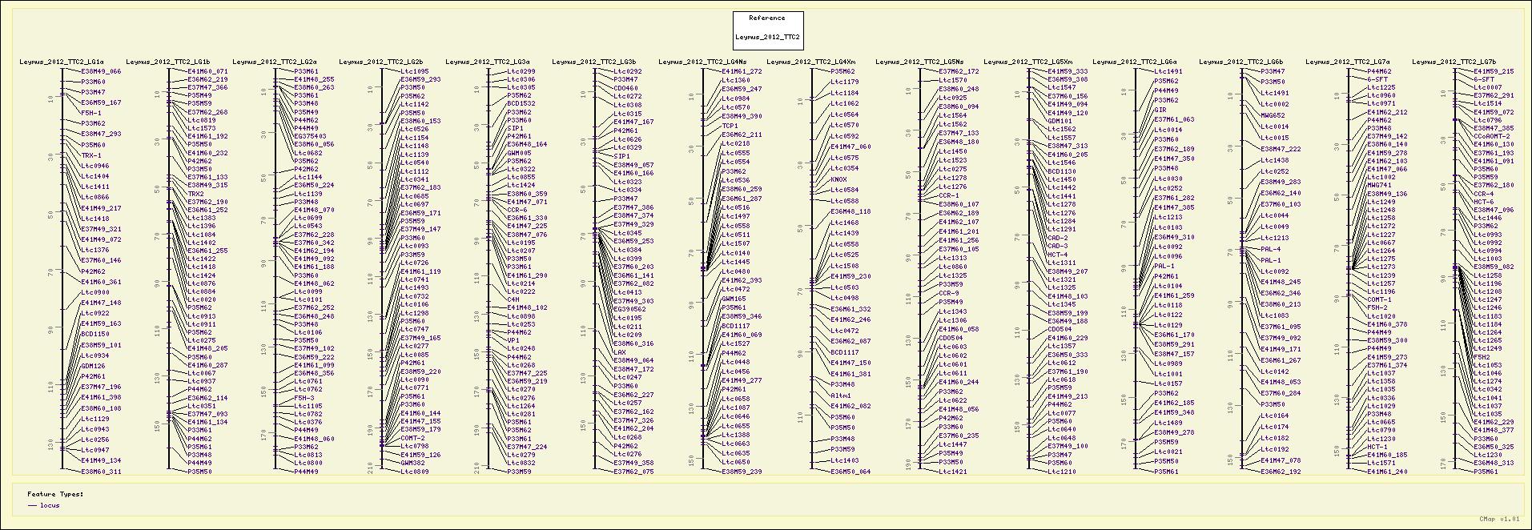Open the KNOX locus on LG4Xm
This screenshot has height=530, width=1532.
[838, 179]
